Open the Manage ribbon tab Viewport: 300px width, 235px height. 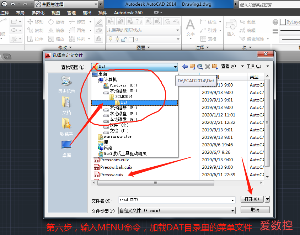click(x=71, y=13)
